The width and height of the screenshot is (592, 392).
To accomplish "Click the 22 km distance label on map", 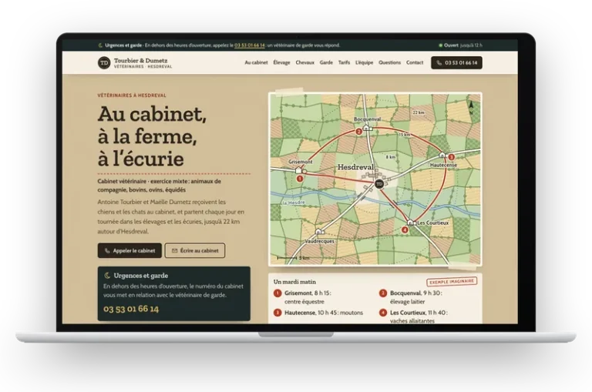I will 419,112.
